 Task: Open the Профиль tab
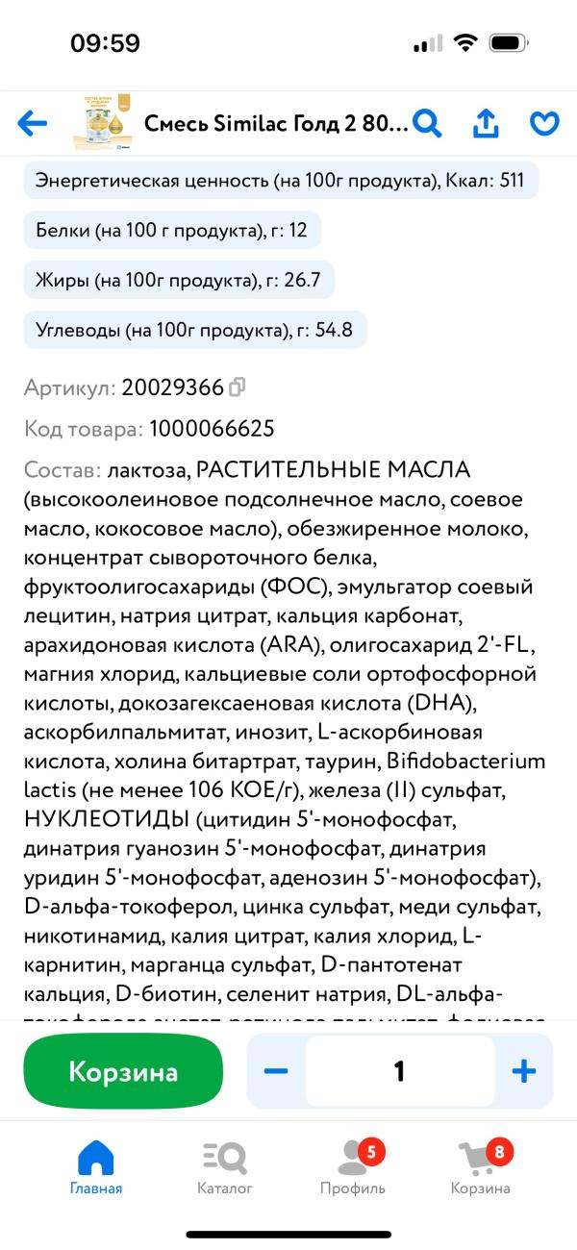coord(353,1167)
